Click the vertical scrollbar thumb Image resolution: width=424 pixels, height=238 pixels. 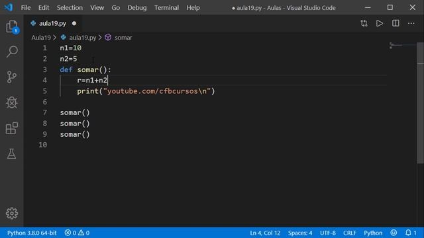pos(420,102)
